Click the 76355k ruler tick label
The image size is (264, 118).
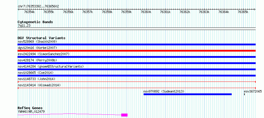pos(49,12)
